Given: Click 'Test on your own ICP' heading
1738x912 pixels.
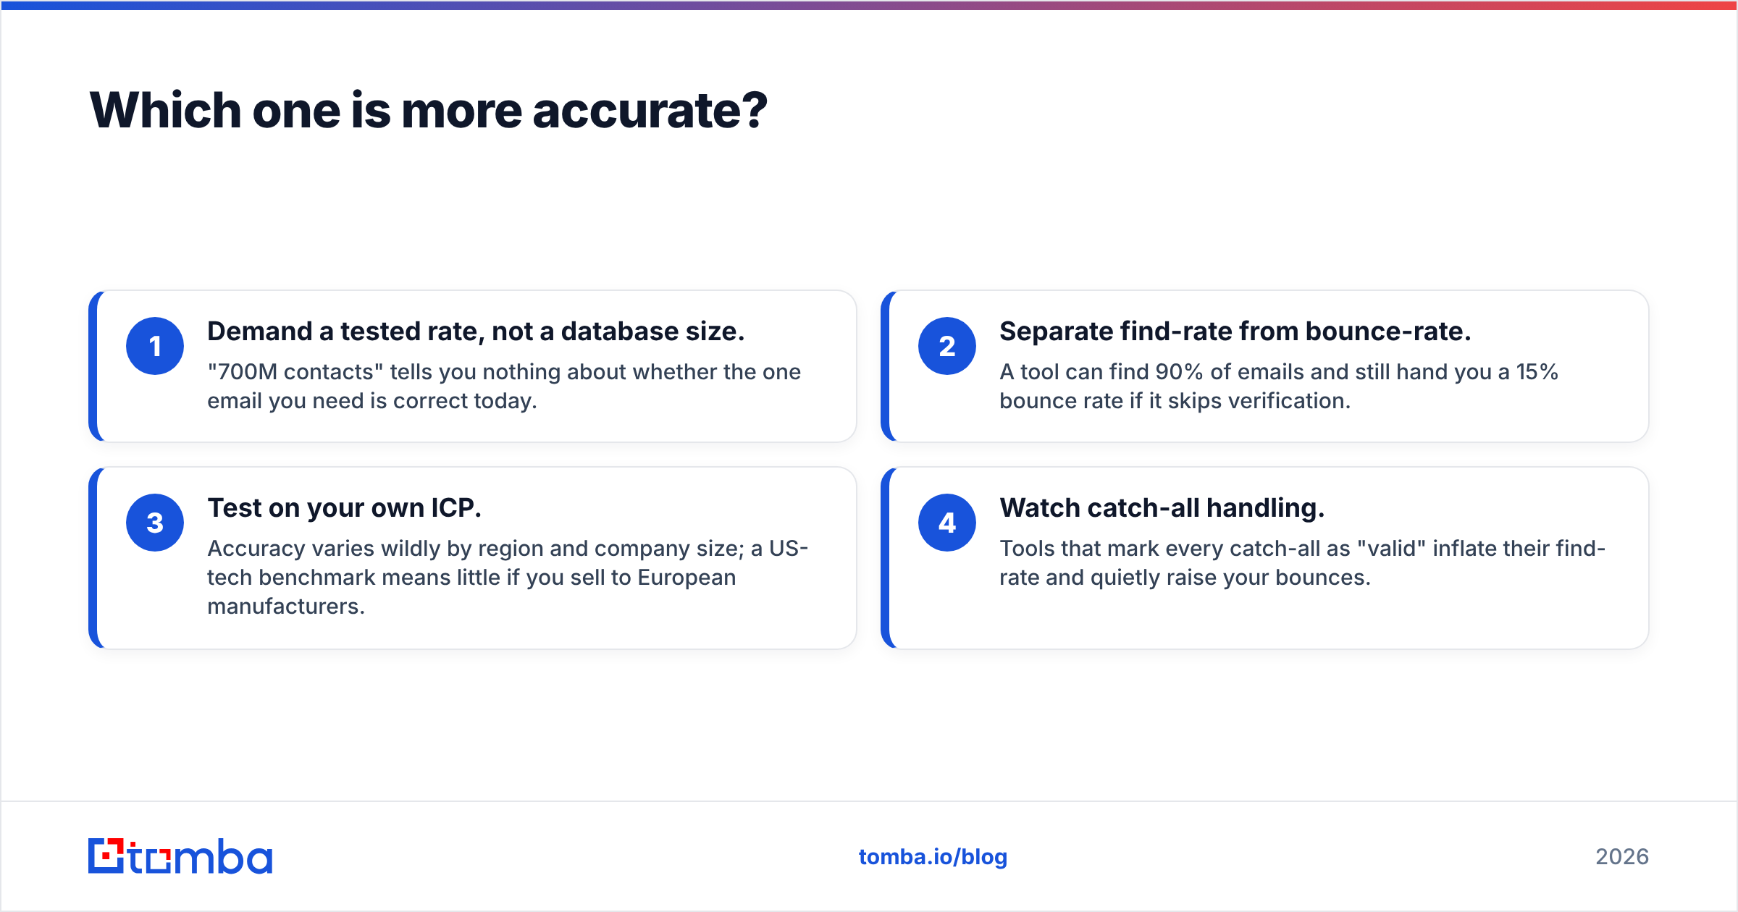Looking at the screenshot, I should [344, 507].
